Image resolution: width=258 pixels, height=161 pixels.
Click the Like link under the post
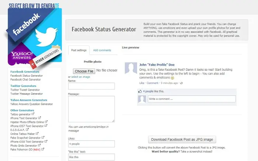click(x=142, y=83)
